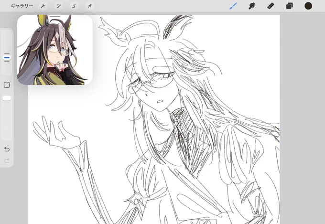Tap the sketch canvas on the raised hand

click(56, 134)
